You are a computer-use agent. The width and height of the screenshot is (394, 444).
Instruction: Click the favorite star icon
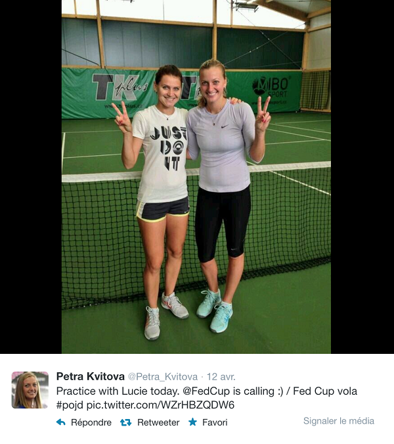pos(192,422)
